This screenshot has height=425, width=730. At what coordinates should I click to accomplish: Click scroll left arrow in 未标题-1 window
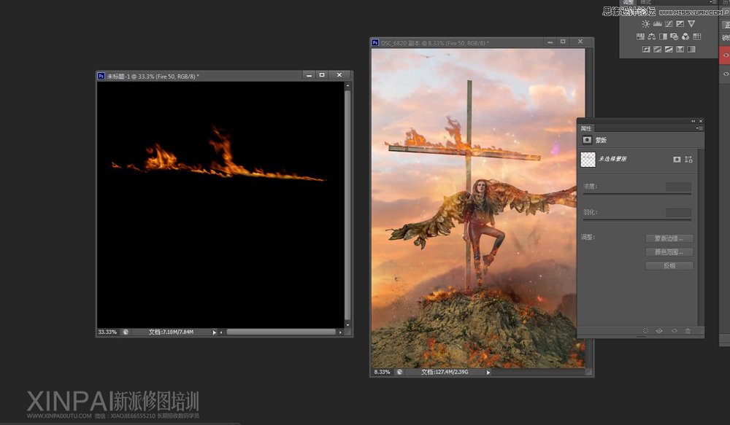point(221,332)
